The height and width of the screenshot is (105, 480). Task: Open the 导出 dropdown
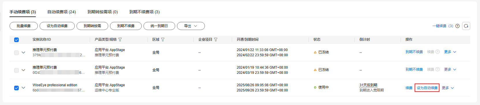point(191,26)
